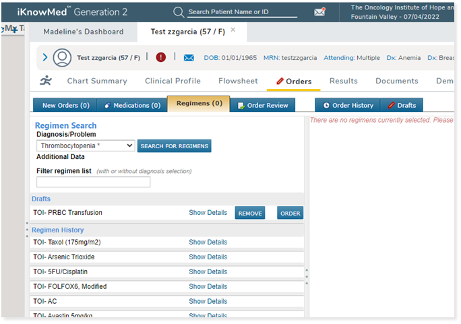Open the blue patient message envelope icon
This screenshot has width=461, height=324.
[x=189, y=58]
